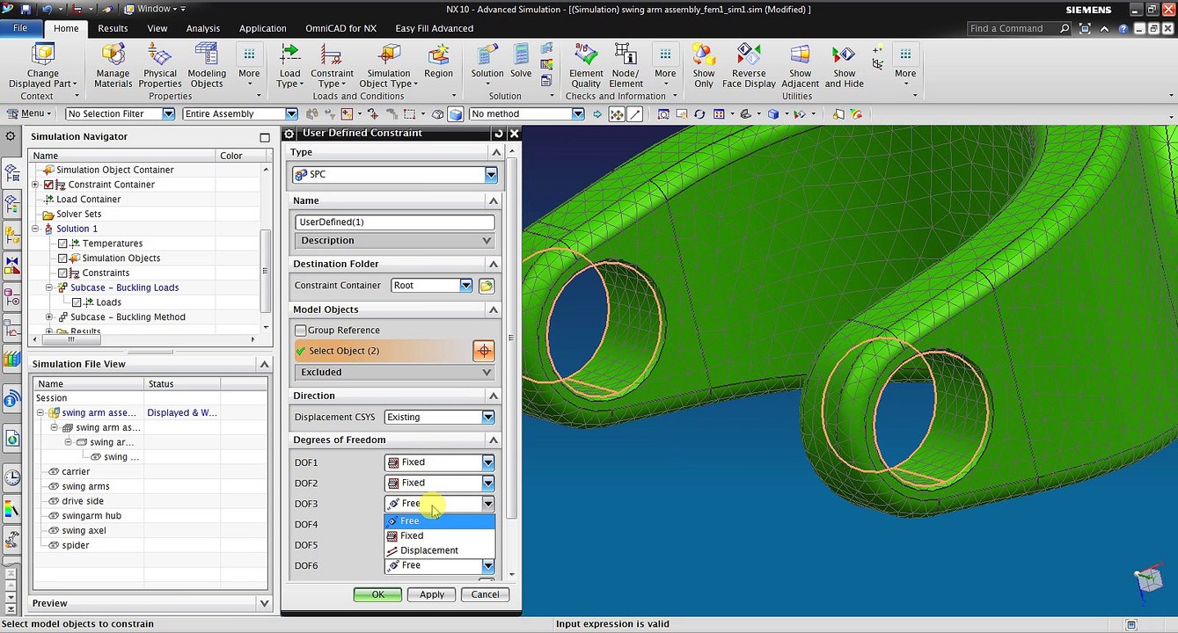The width and height of the screenshot is (1178, 633).
Task: Open Node/Element information
Action: [626, 66]
